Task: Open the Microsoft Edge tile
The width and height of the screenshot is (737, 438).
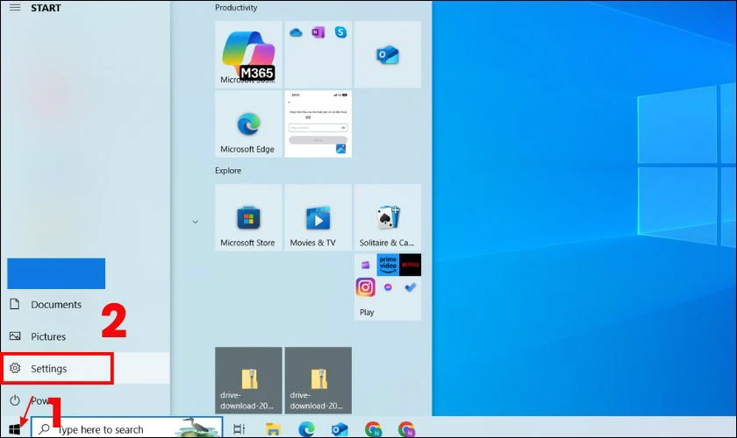Action: point(248,124)
